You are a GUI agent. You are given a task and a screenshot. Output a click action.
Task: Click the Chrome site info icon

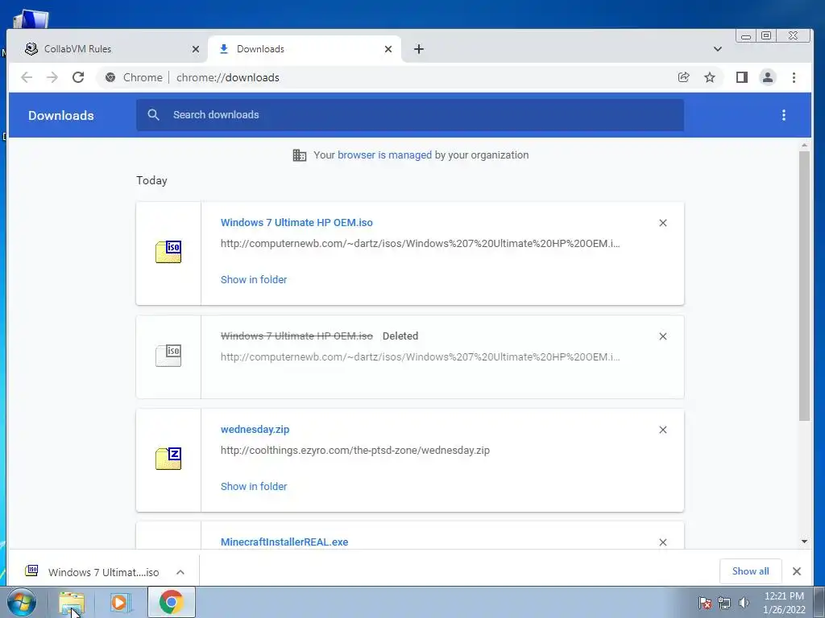click(110, 77)
